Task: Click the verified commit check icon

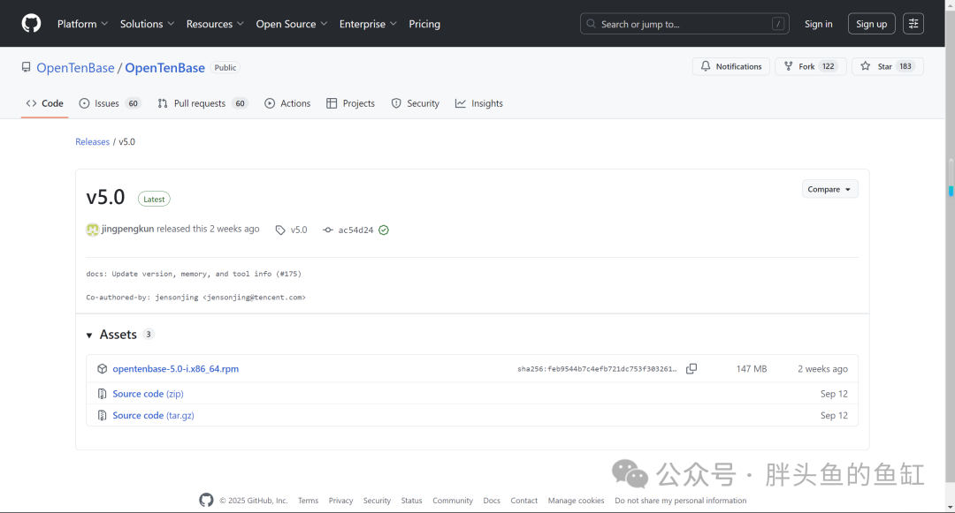Action: (384, 230)
